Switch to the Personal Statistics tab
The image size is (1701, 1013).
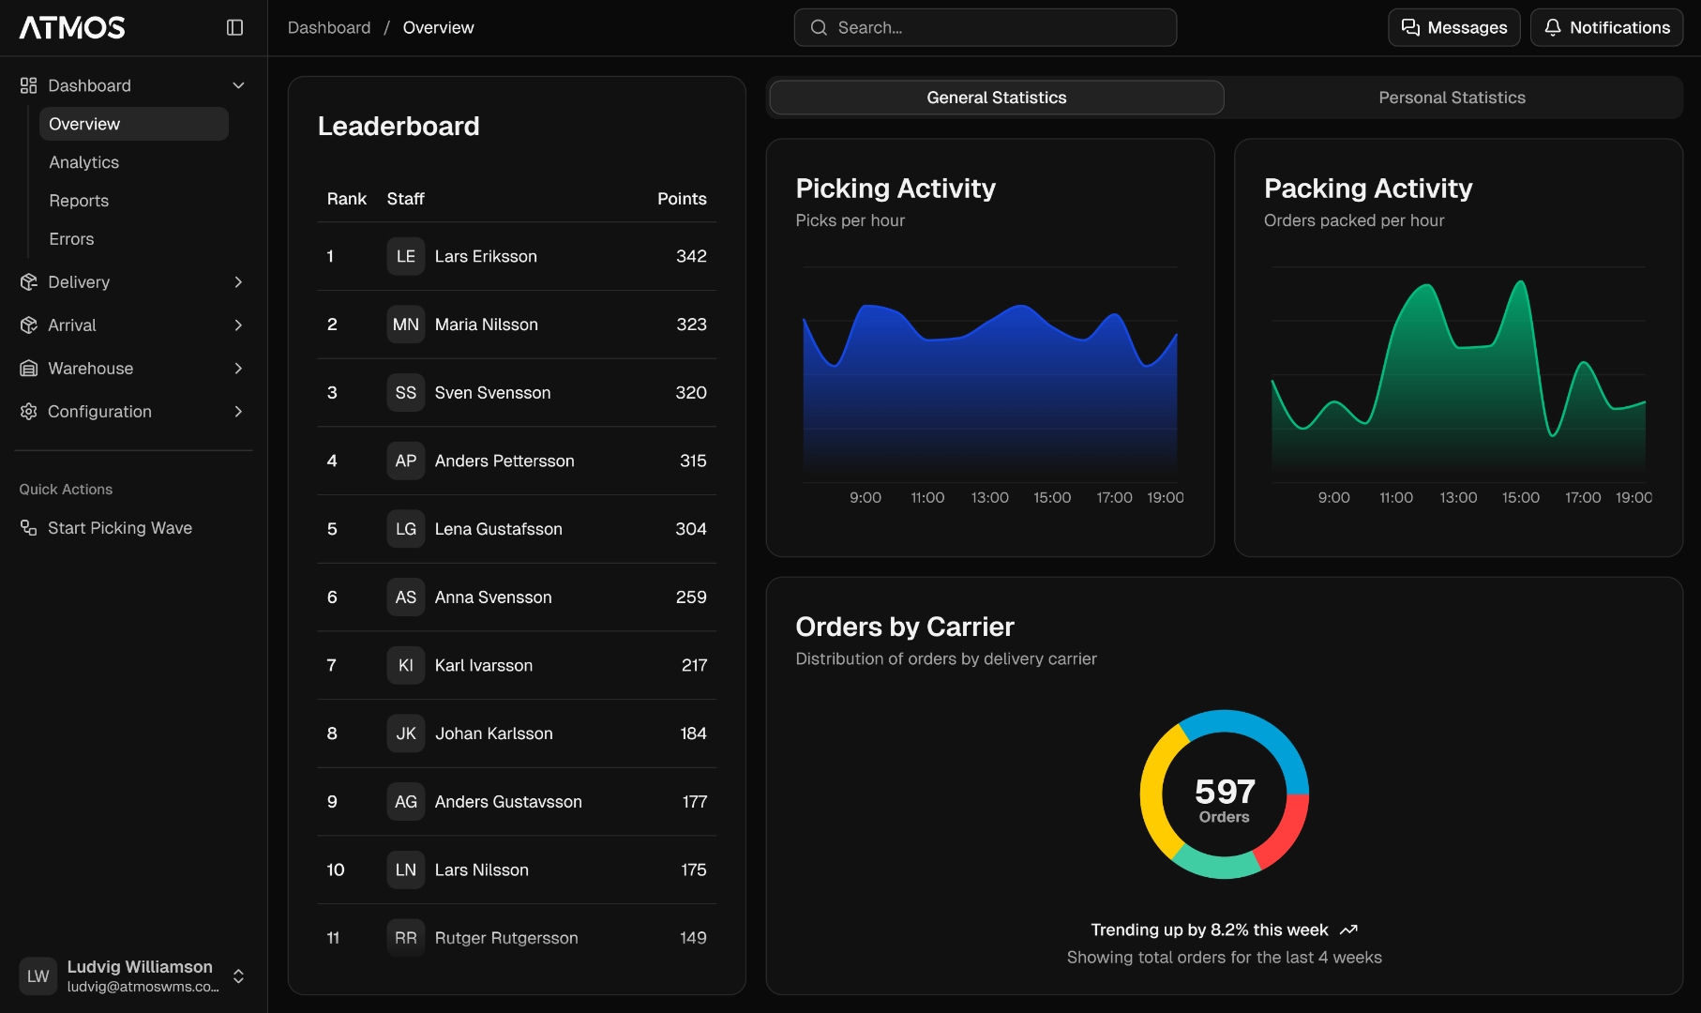coord(1452,98)
